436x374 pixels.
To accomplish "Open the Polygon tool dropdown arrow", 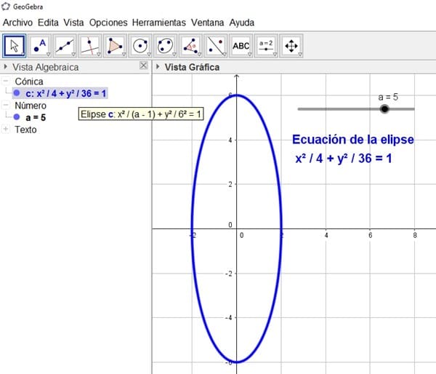I will pos(124,55).
